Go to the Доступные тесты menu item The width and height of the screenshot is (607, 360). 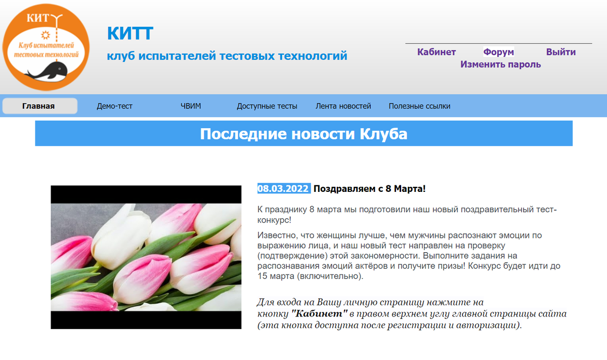(267, 106)
